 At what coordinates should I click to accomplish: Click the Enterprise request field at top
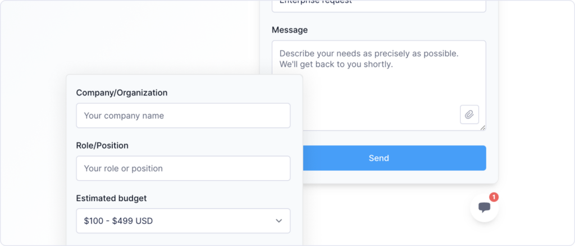click(378, 4)
